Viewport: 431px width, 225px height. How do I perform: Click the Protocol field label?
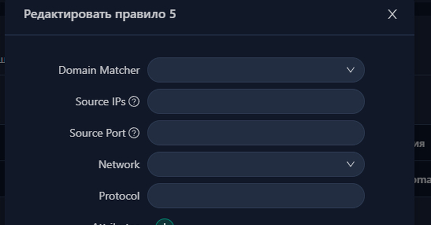coord(120,196)
